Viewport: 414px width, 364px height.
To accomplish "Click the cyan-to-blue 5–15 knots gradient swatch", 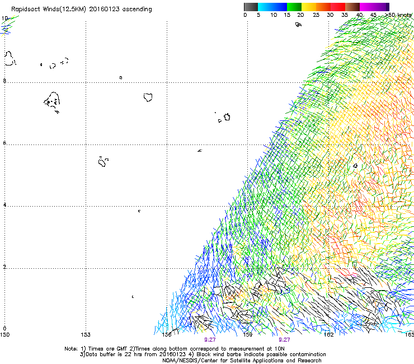I will [x=272, y=7].
